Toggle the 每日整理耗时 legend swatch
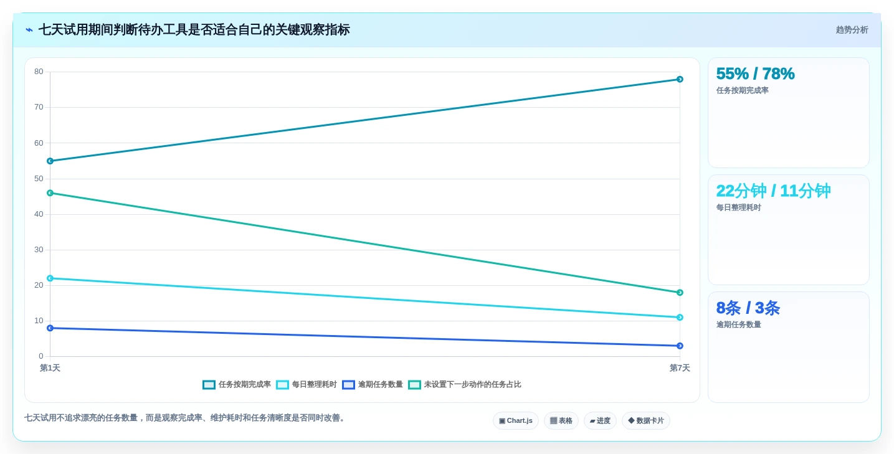Image resolution: width=894 pixels, height=454 pixels. point(282,385)
